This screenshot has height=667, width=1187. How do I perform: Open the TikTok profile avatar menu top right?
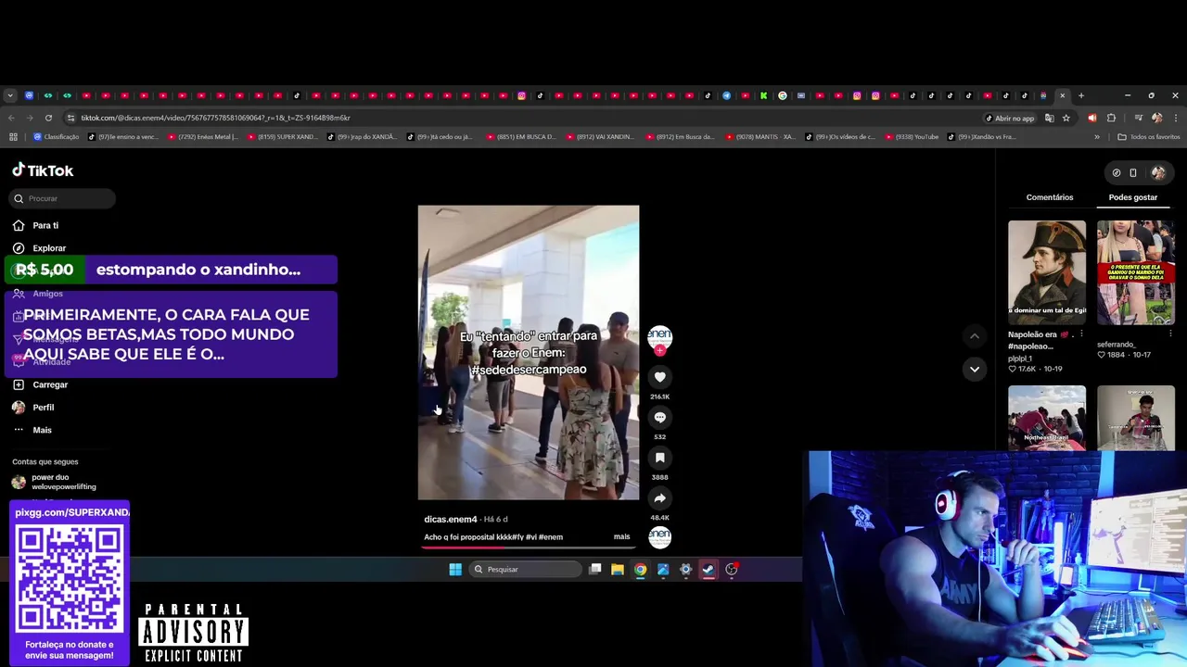coord(1158,172)
